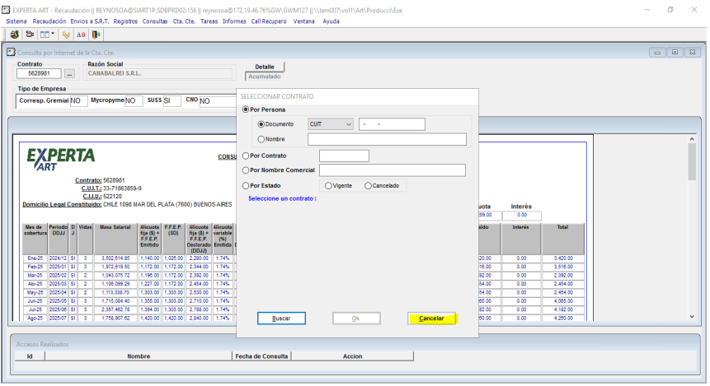Viewport: 710px width, 386px height.
Task: Choose the Vigente state radio button
Action: (329, 186)
